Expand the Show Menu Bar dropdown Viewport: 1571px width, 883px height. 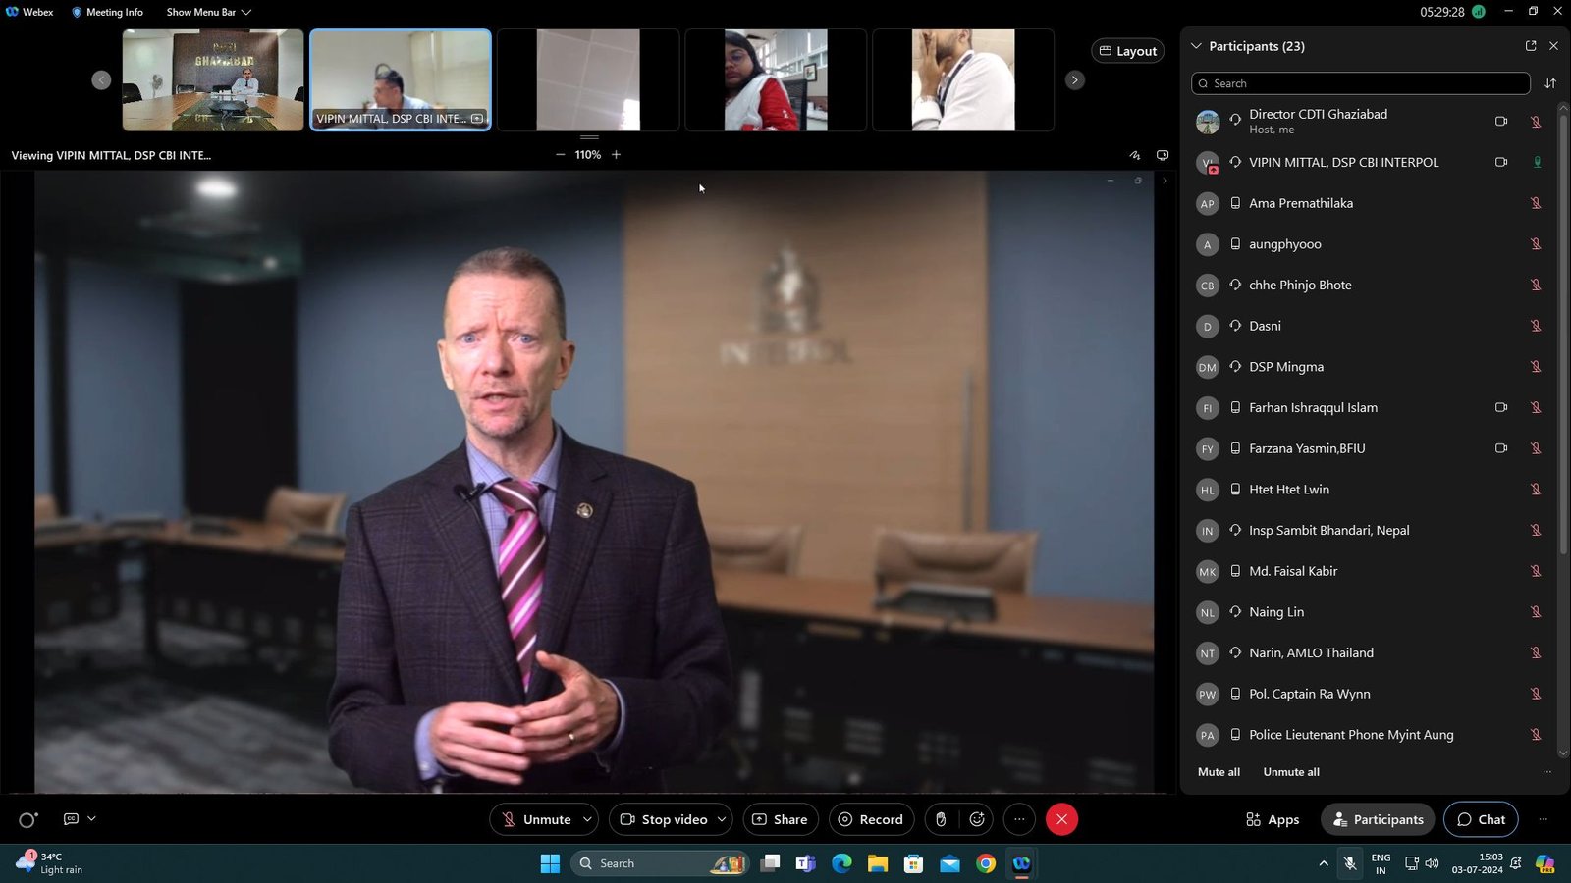208,12
